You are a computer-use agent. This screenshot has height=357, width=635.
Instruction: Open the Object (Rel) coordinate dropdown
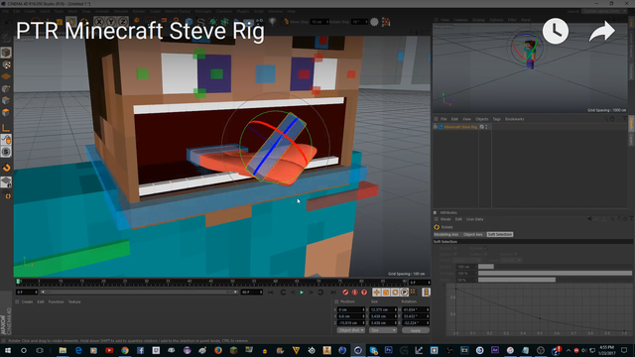351,330
